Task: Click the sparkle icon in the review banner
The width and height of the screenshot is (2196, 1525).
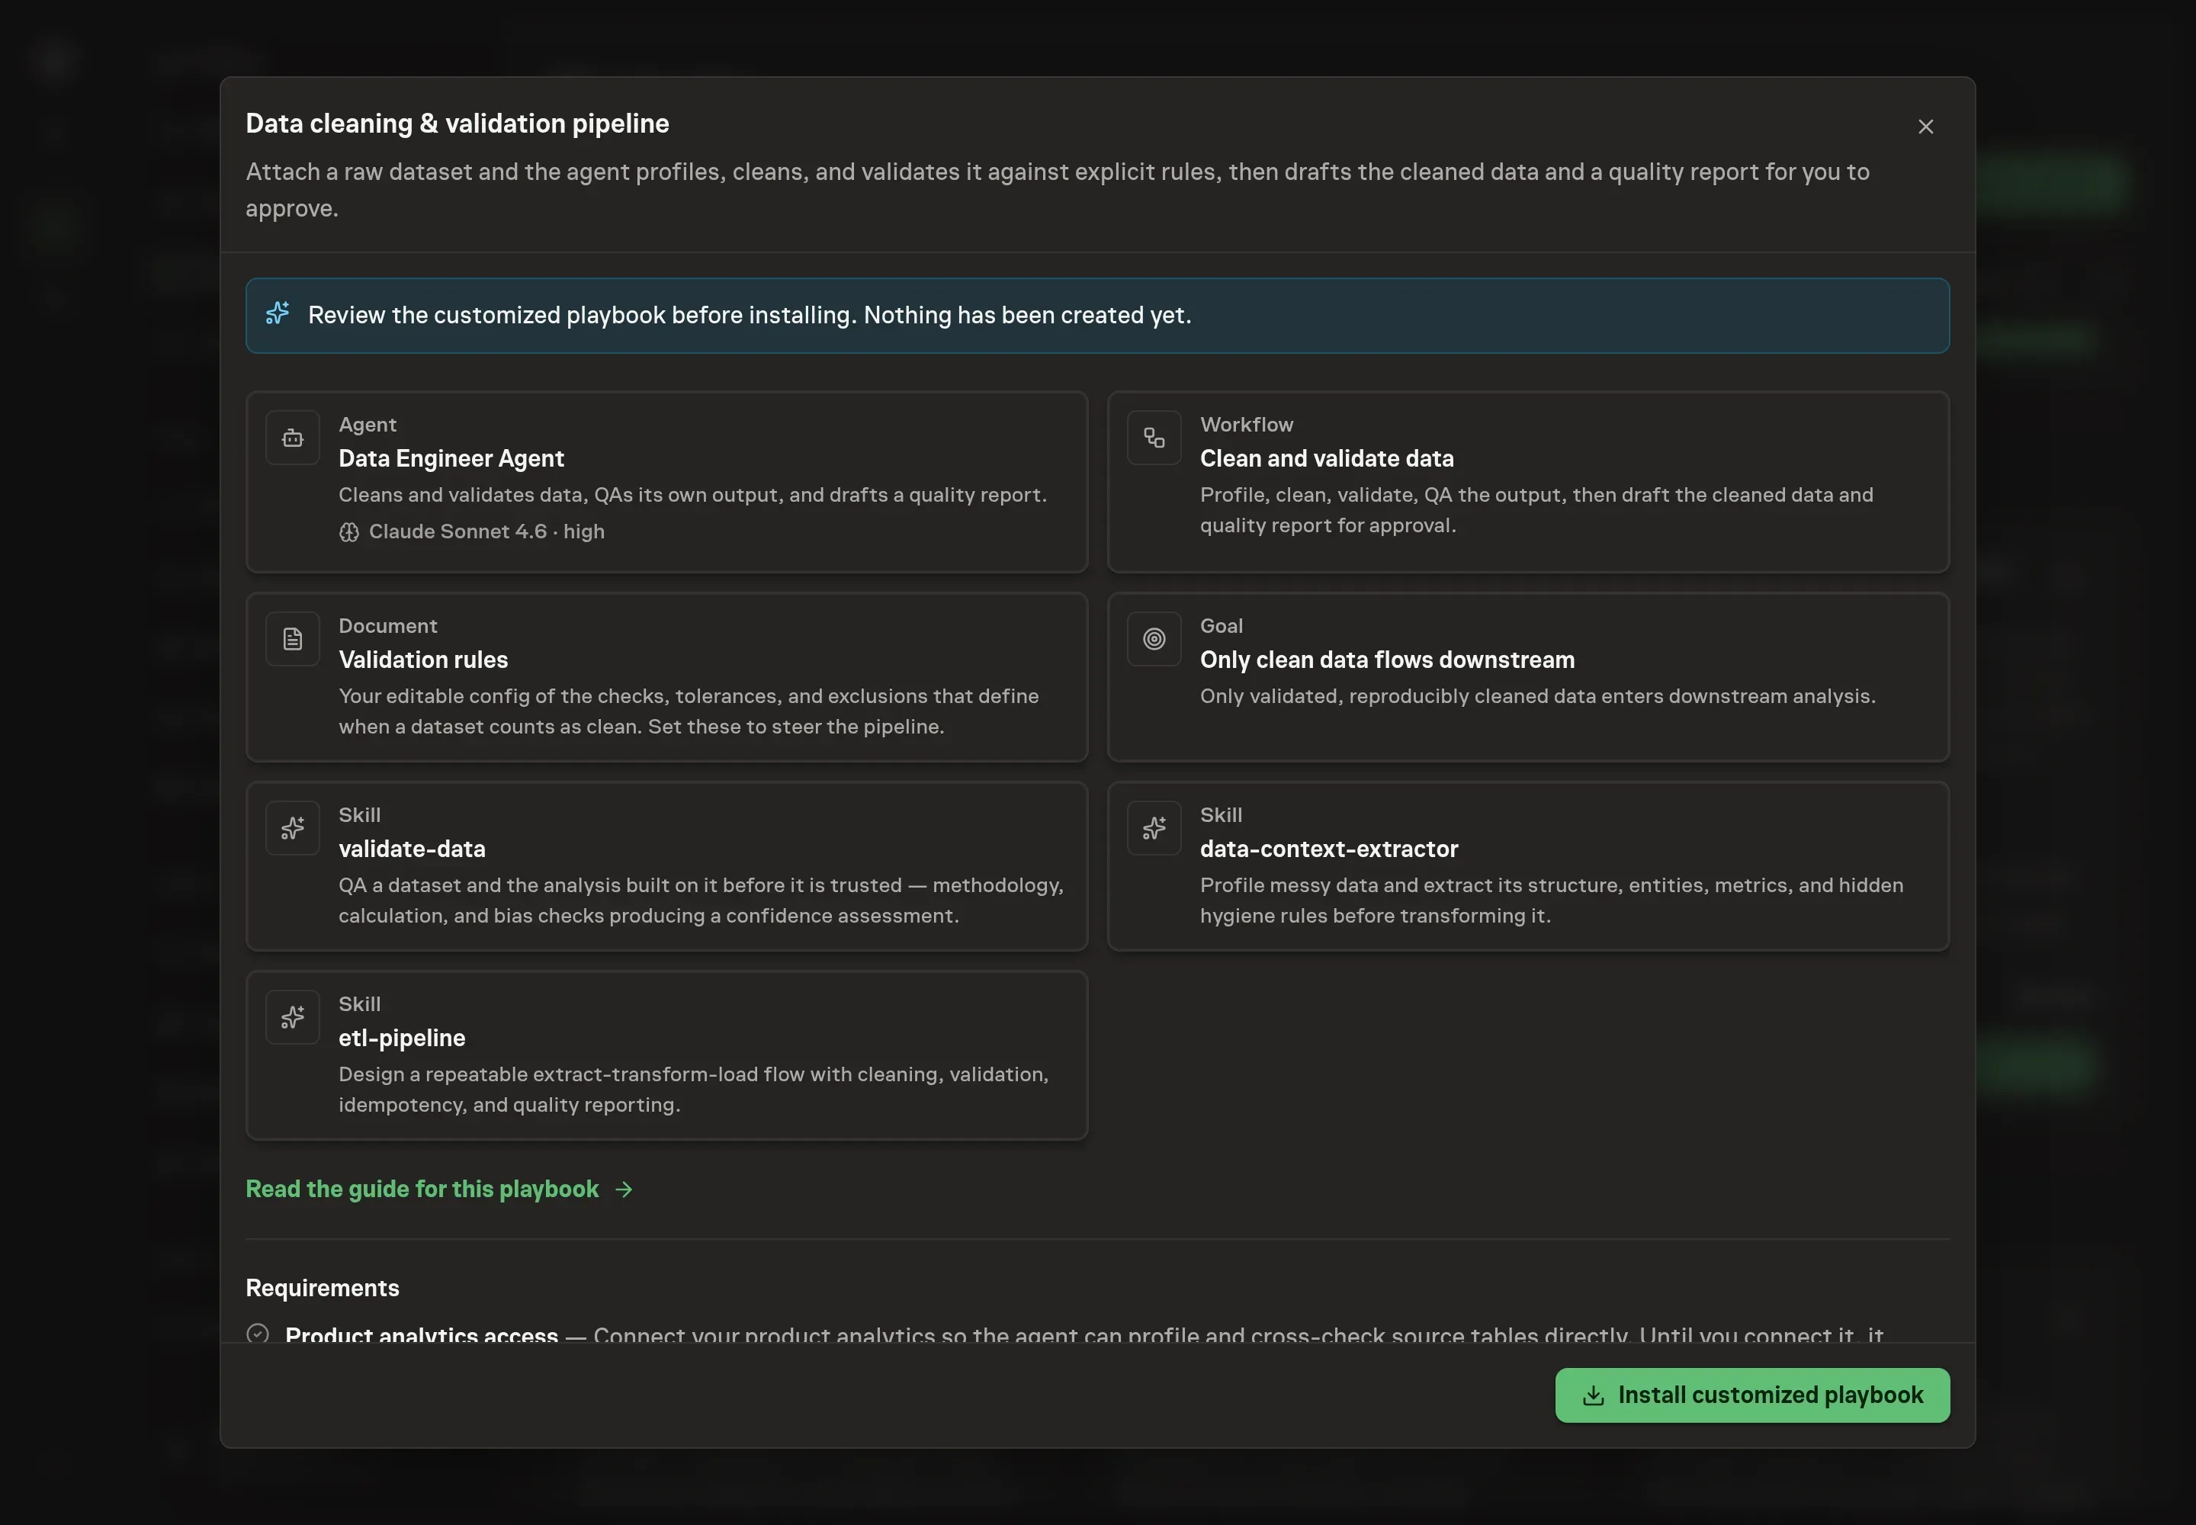Action: [x=277, y=313]
